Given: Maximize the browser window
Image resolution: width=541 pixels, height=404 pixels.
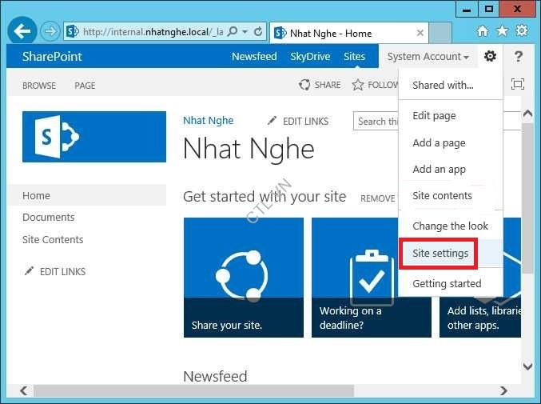Looking at the screenshot, I should (488, 10).
